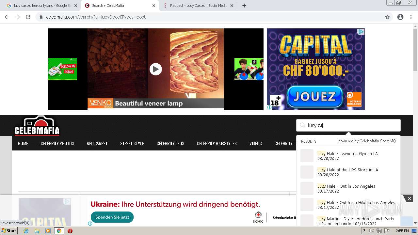This screenshot has height=235, width=418.
Task: Open the volume control in system tray
Action: [x=371, y=231]
